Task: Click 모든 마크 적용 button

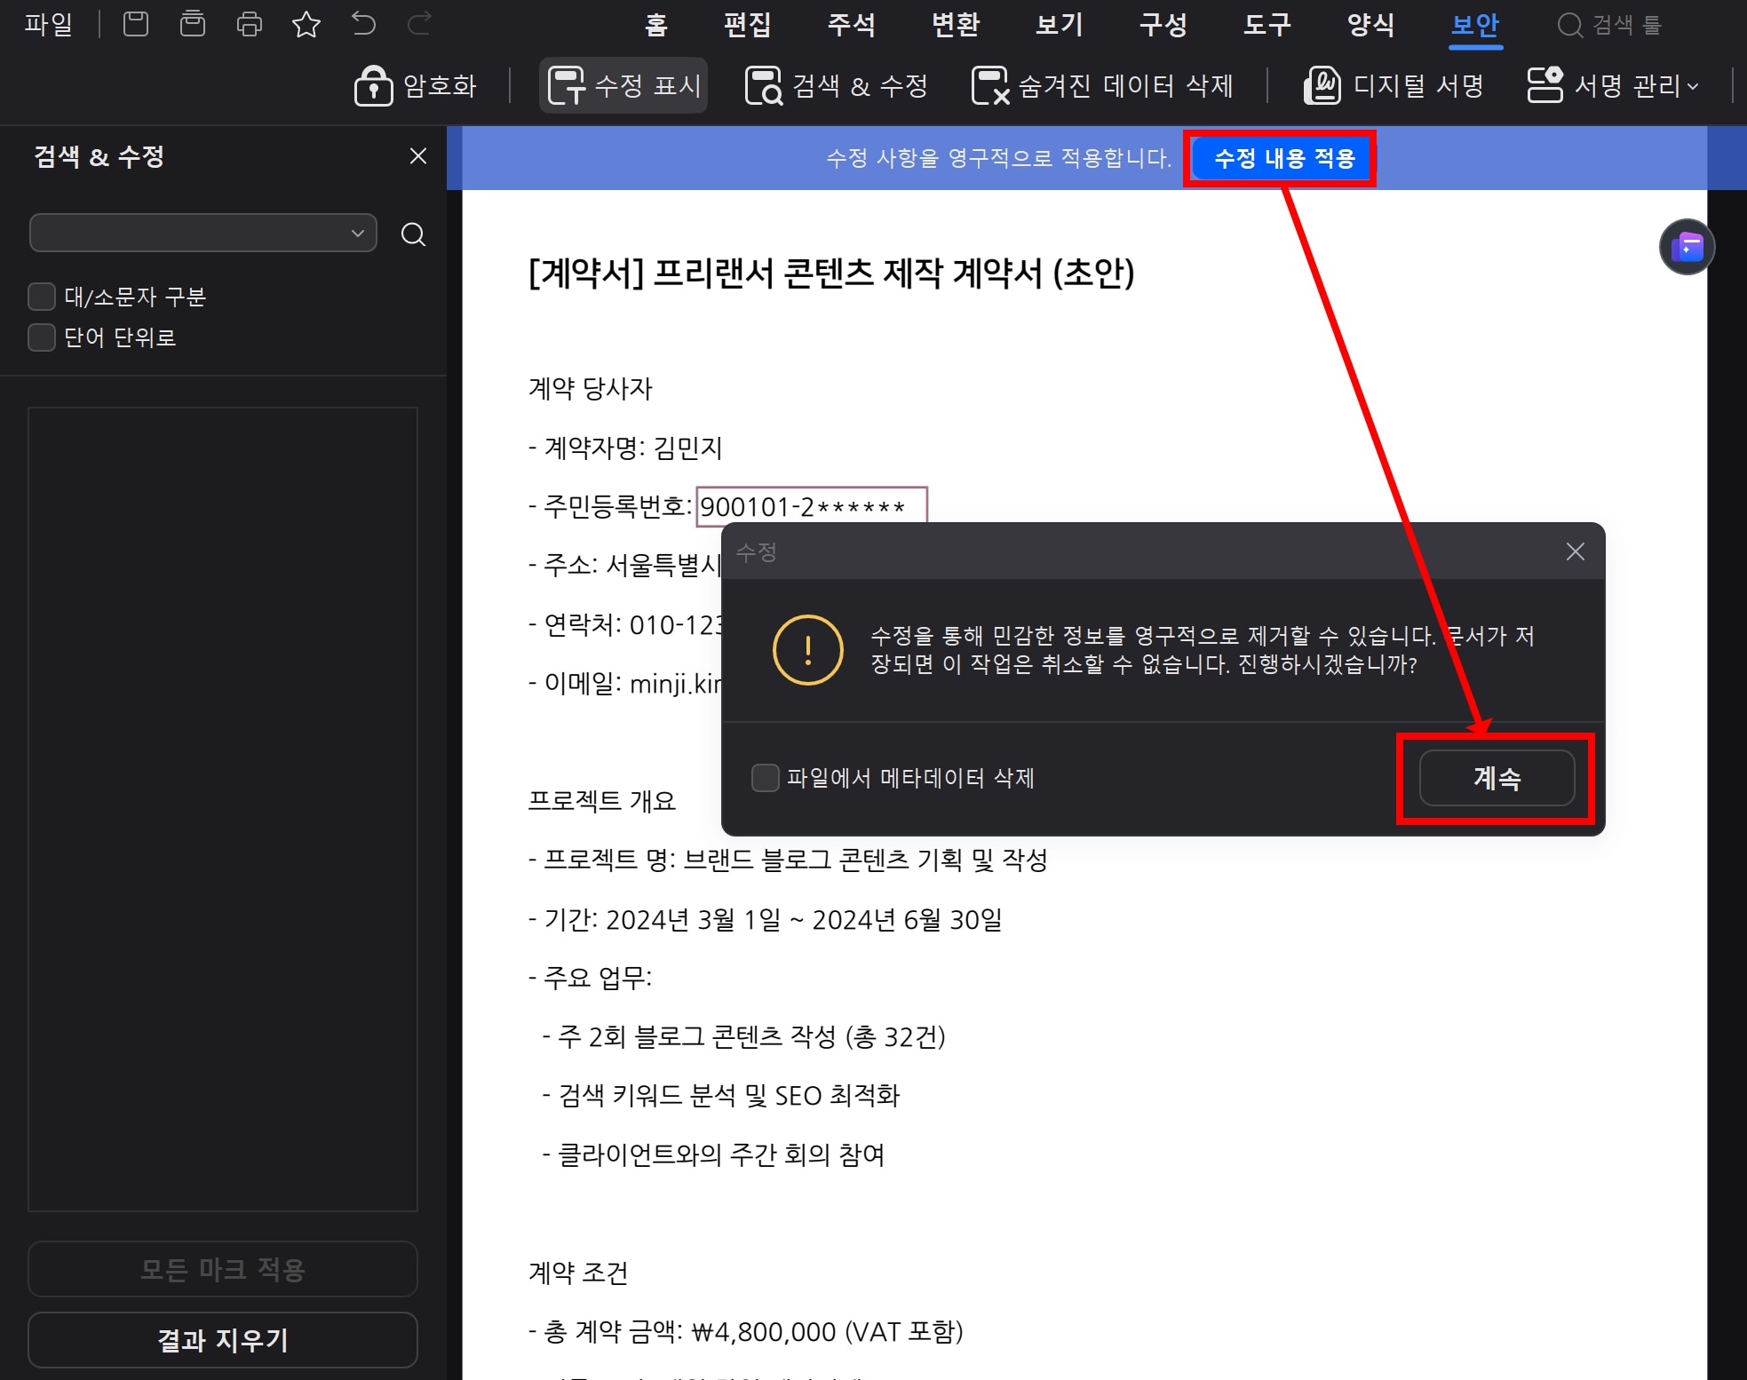Action: point(223,1269)
